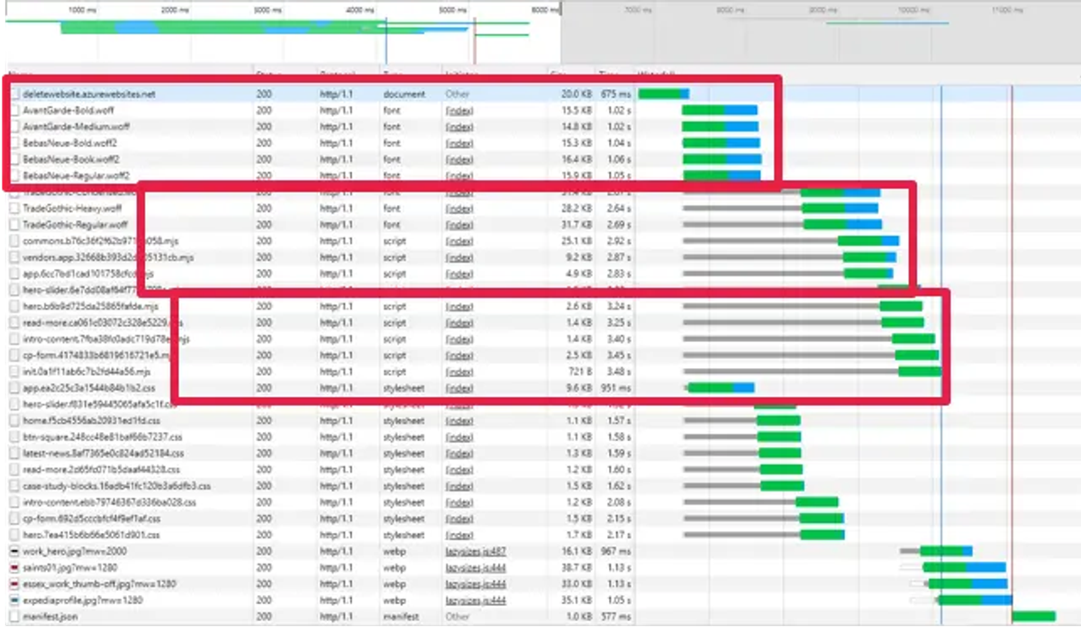Open the read-more .css stylesheet request
This screenshot has height=632, width=1081.
point(101,469)
